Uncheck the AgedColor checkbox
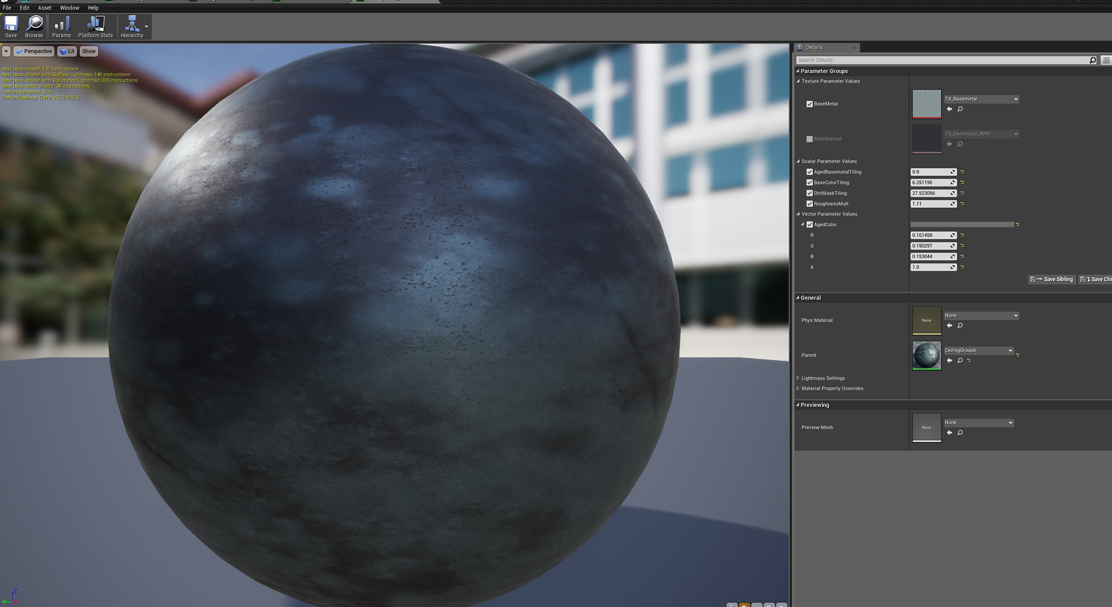Viewport: 1112px width, 607px height. (x=810, y=225)
